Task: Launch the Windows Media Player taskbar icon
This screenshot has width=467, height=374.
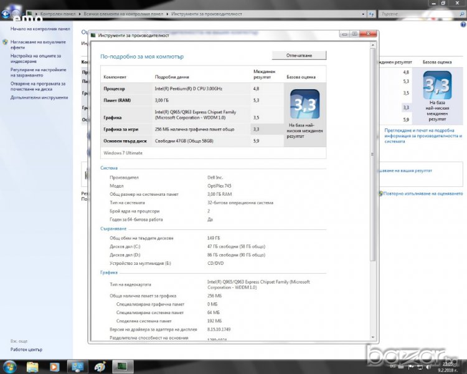Action: click(54, 367)
